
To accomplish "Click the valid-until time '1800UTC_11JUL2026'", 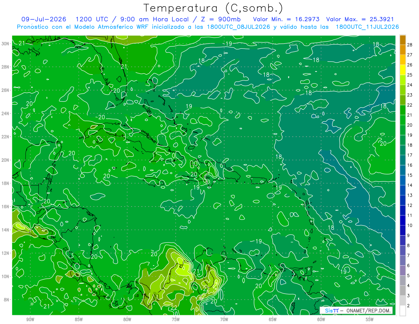I will click(367, 27).
